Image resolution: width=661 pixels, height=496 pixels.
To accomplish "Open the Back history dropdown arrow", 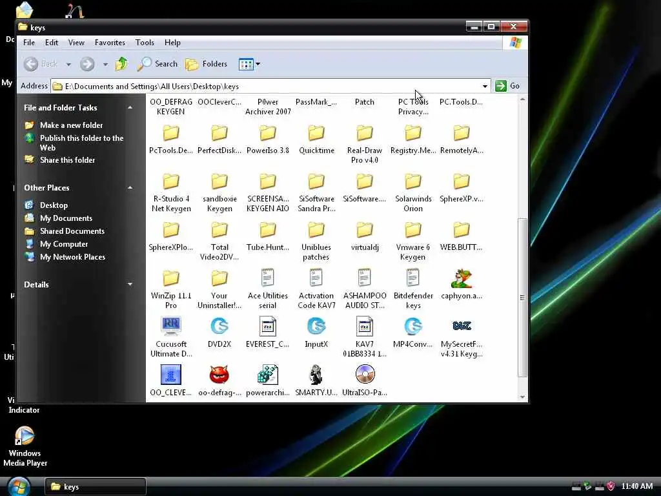I will [68, 65].
